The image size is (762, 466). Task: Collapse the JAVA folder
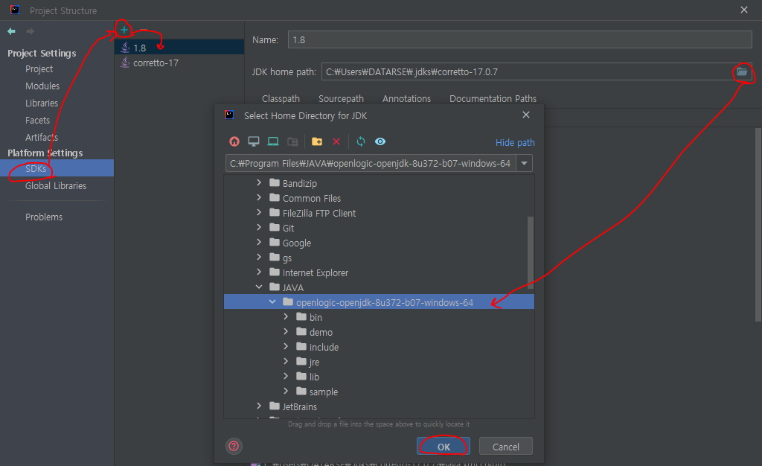259,287
